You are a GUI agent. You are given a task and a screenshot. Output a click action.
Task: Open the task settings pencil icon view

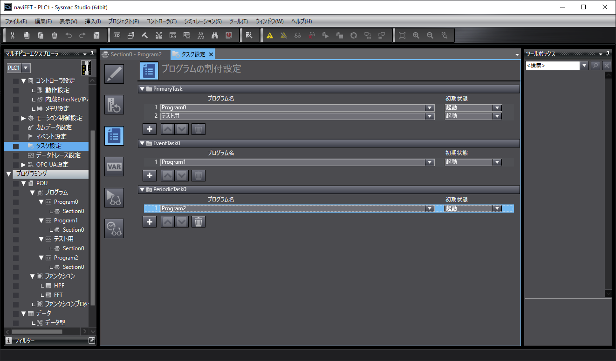pos(114,74)
